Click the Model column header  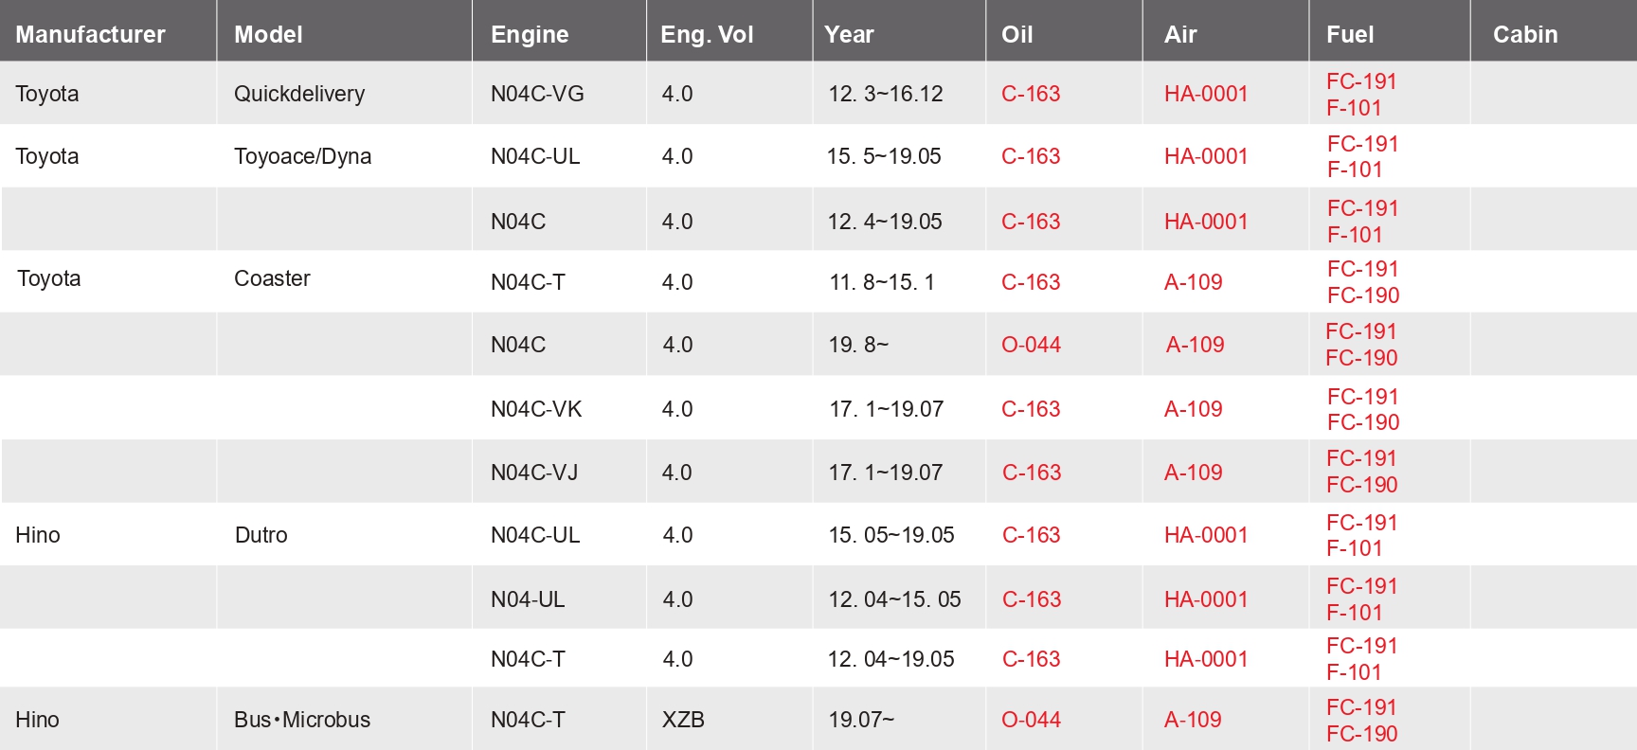(268, 35)
